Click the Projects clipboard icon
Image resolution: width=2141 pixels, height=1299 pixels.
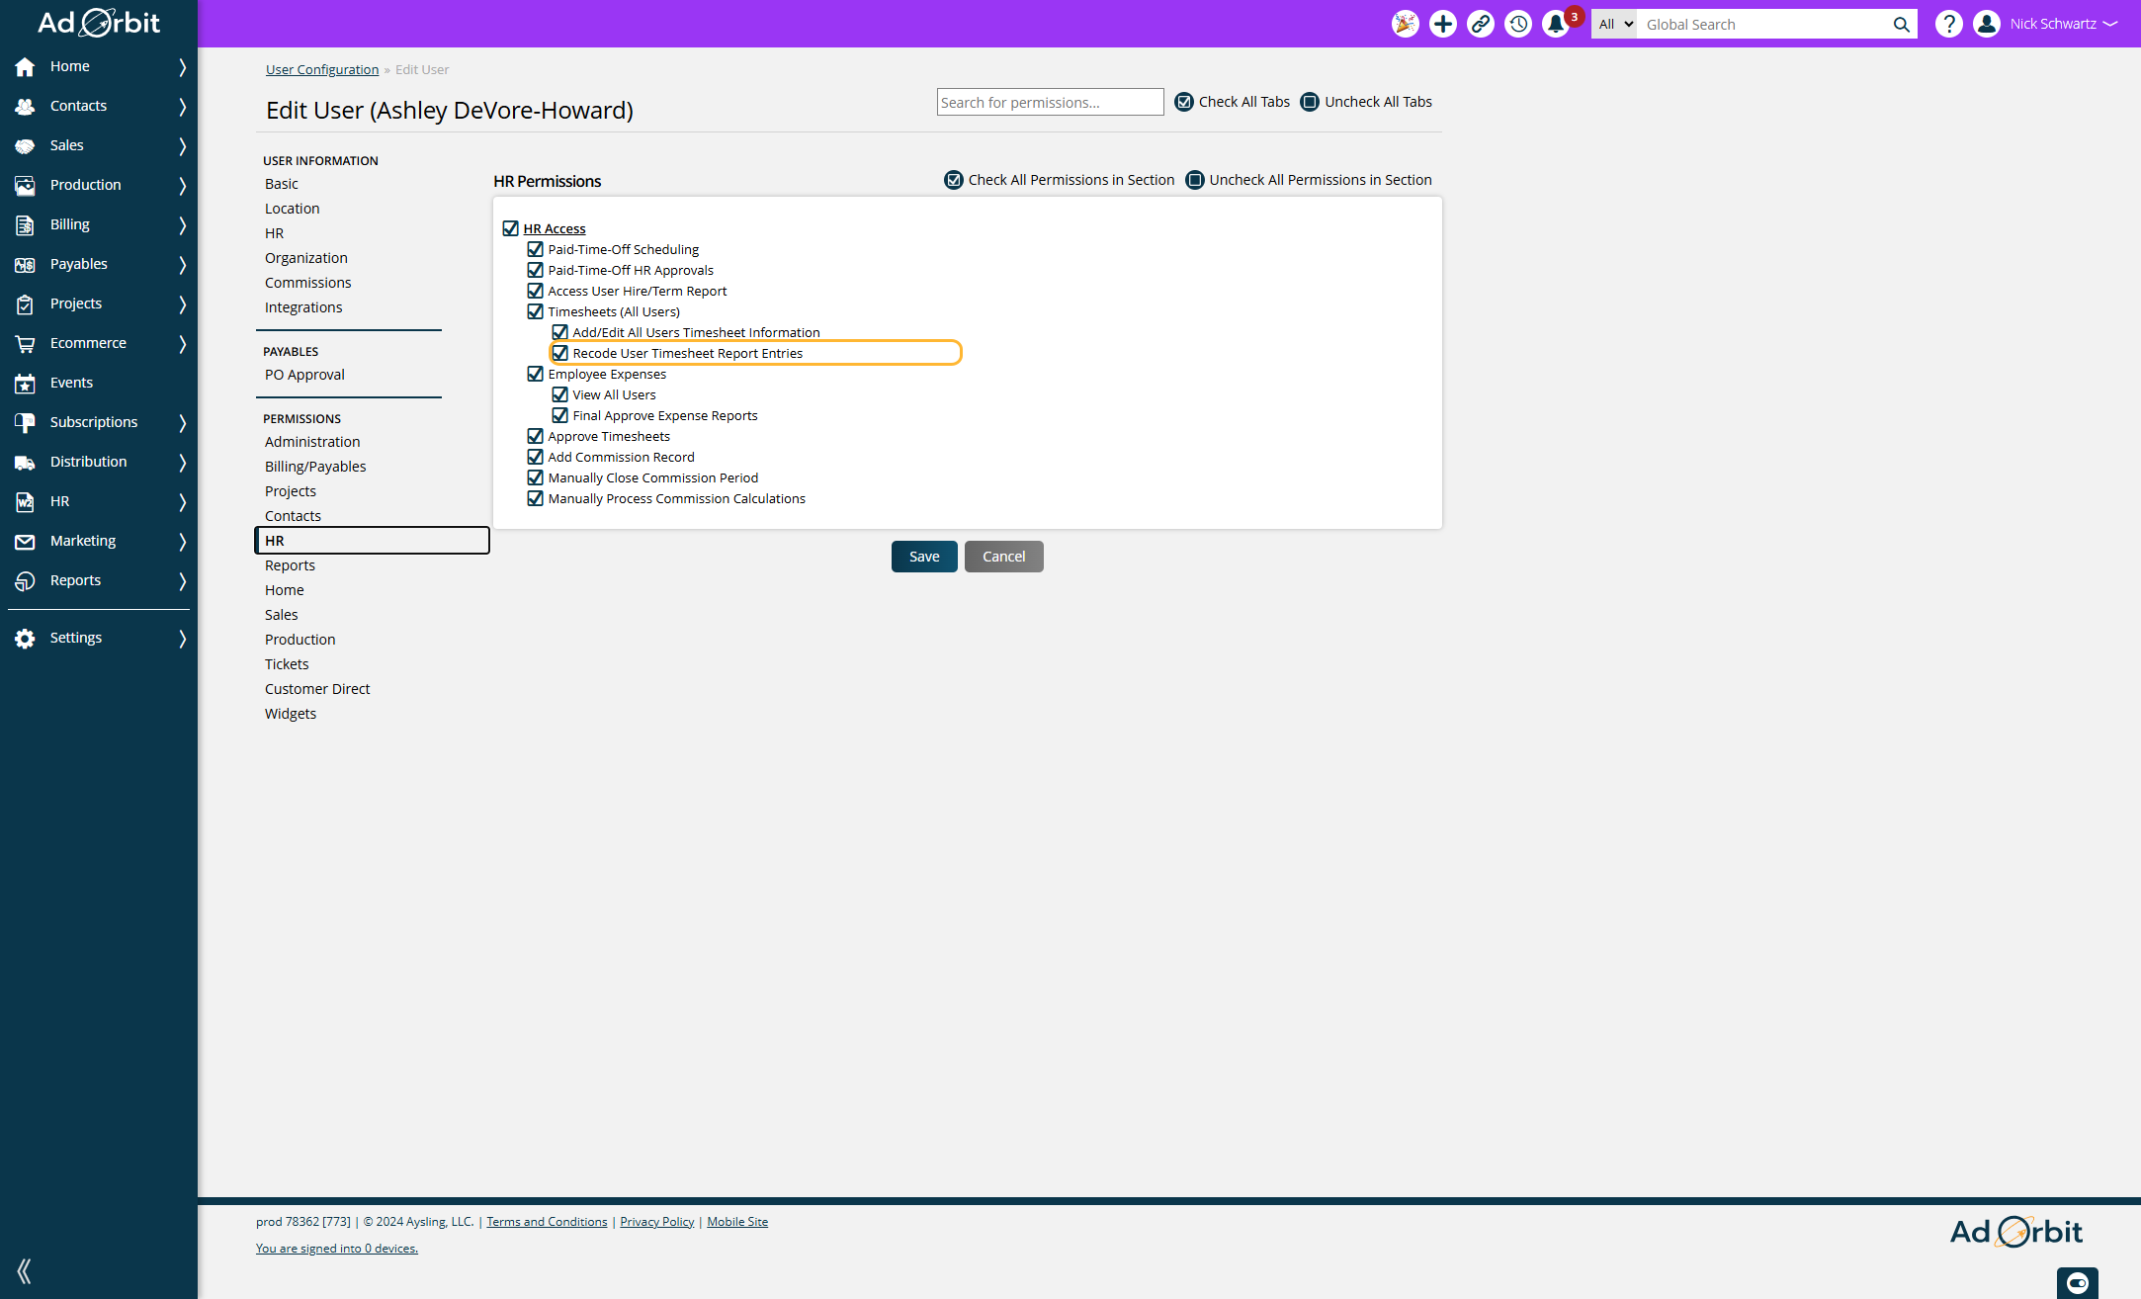pyautogui.click(x=25, y=303)
